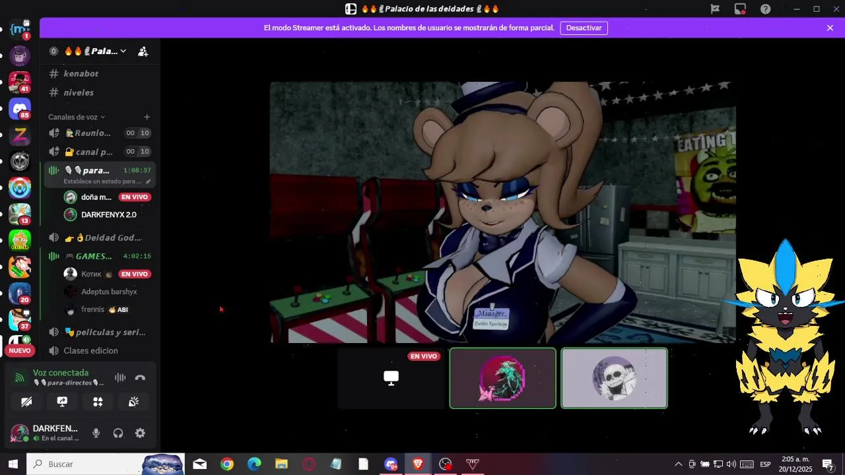This screenshot has height=475, width=845.
Task: Open the server icon with 20 badge
Action: (20, 293)
